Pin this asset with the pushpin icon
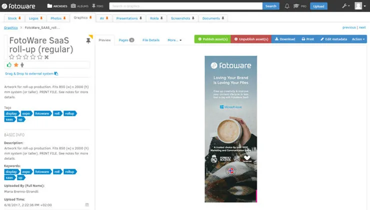The image size is (370, 210). click(x=88, y=41)
